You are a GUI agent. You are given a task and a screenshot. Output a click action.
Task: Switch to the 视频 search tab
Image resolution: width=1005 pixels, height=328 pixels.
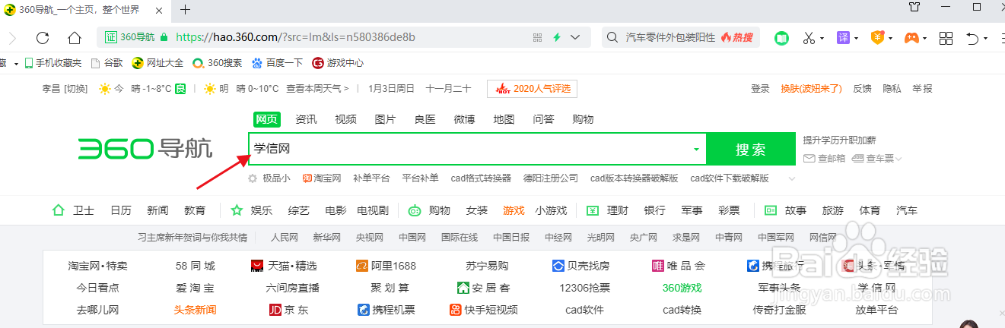pyautogui.click(x=345, y=119)
